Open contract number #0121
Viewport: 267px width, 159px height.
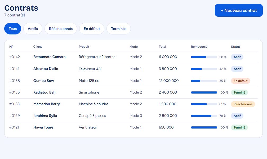(14, 127)
